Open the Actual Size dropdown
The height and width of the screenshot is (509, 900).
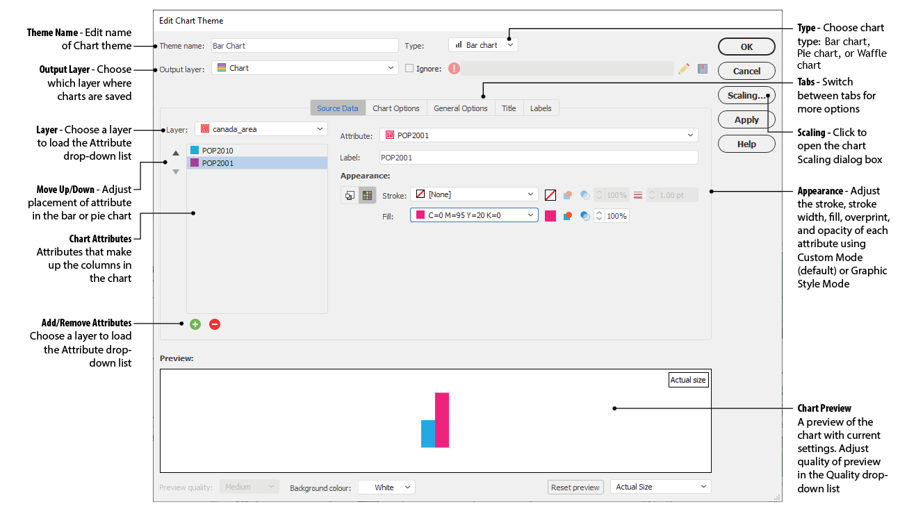[660, 487]
